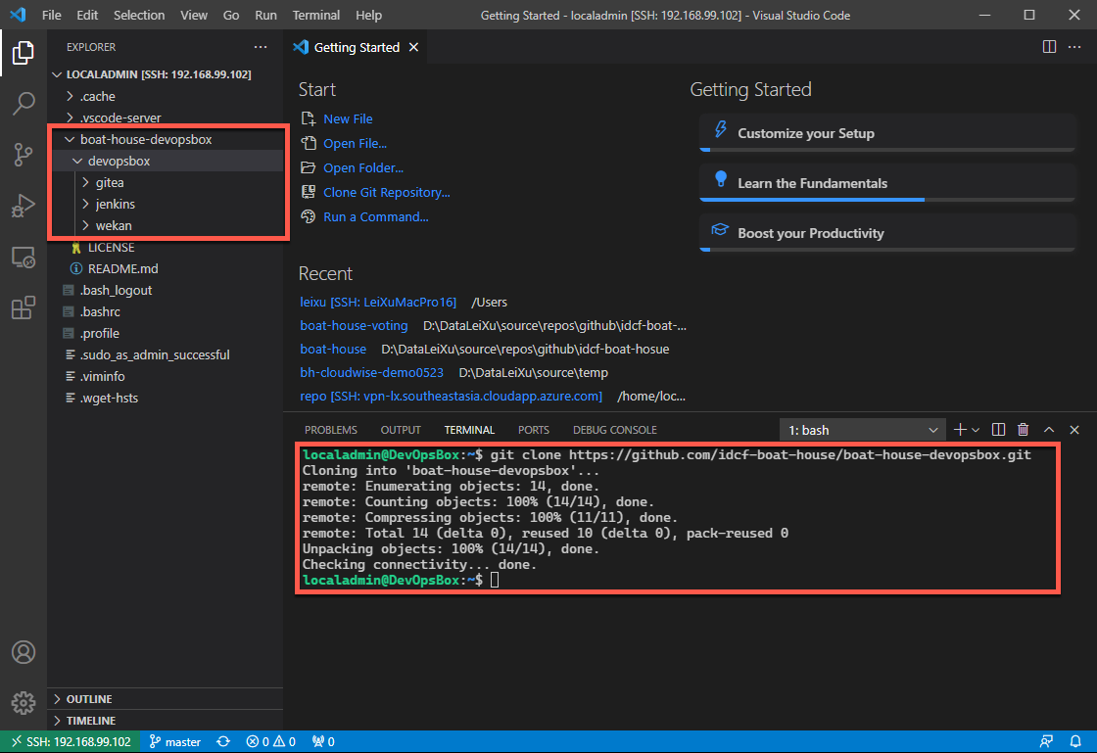
Task: Click the New File link
Action: pyautogui.click(x=348, y=118)
